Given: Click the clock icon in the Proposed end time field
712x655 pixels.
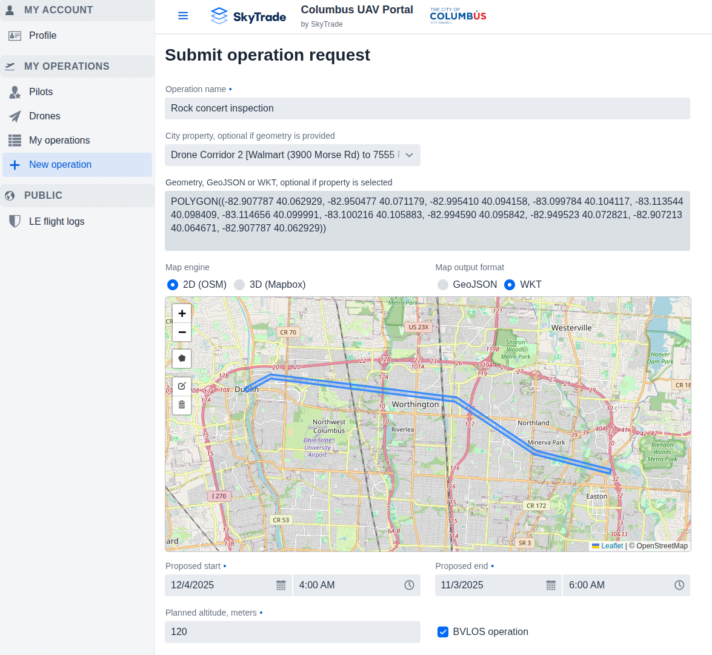Looking at the screenshot, I should pyautogui.click(x=679, y=585).
